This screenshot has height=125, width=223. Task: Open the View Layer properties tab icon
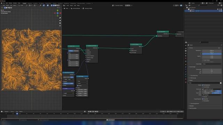point(186,53)
